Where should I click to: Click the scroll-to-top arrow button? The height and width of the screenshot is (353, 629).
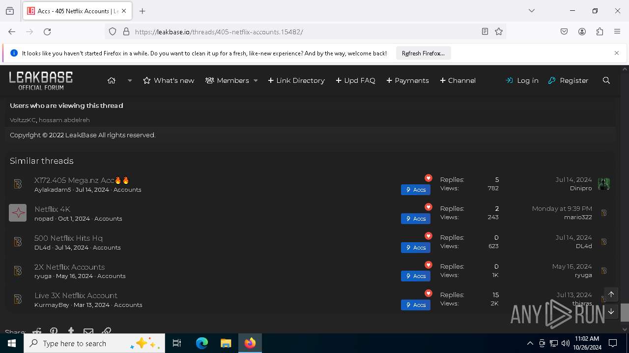(x=611, y=294)
